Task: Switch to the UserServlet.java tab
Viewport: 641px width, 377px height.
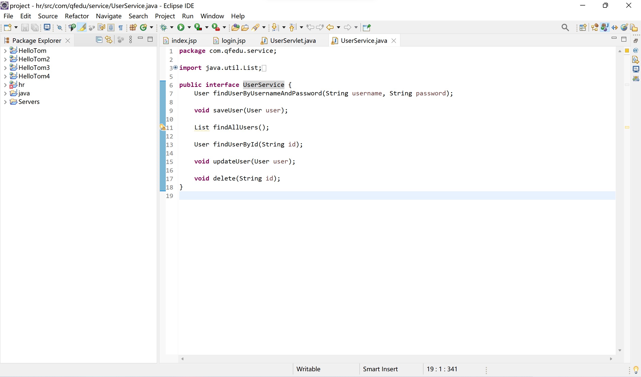Action: point(292,41)
